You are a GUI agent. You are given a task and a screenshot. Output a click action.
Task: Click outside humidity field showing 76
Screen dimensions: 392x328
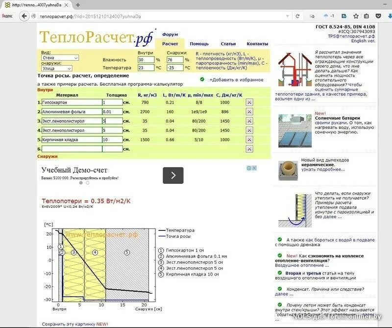point(175,60)
